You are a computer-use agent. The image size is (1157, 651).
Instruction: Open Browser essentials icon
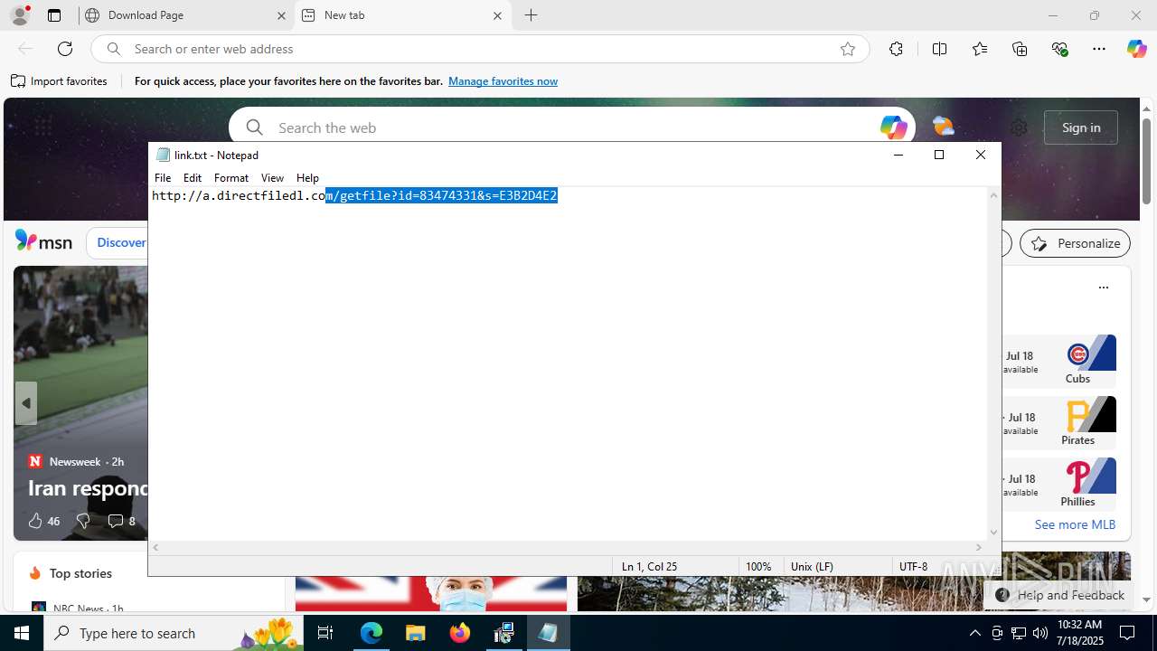pos(1060,49)
